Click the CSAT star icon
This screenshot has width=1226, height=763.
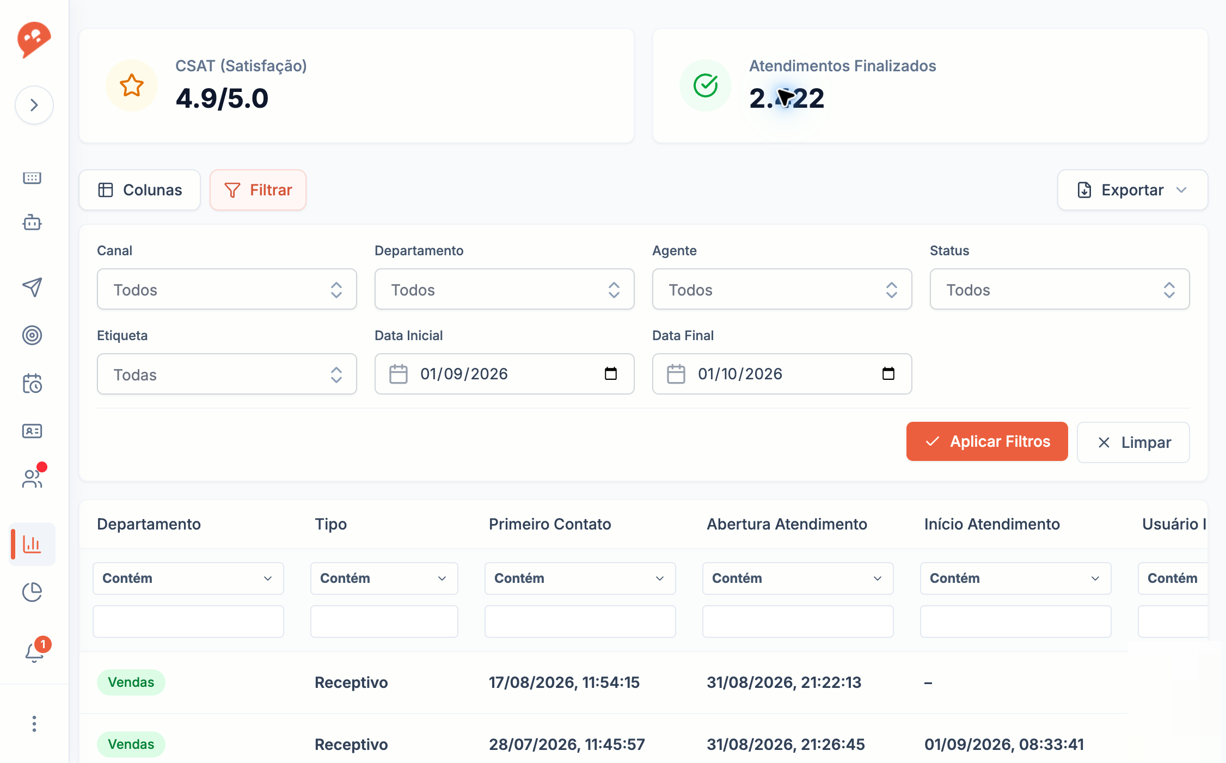[132, 85]
